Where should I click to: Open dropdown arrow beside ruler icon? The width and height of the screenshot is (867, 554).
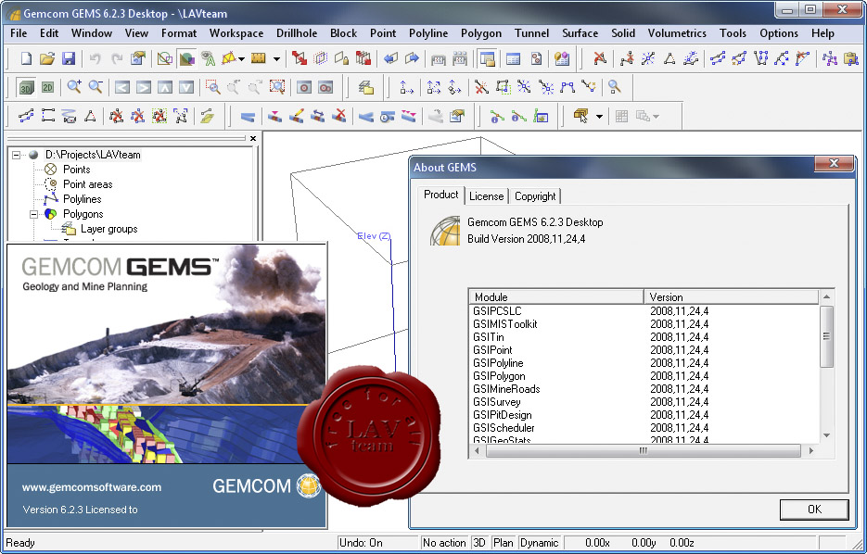click(x=276, y=58)
